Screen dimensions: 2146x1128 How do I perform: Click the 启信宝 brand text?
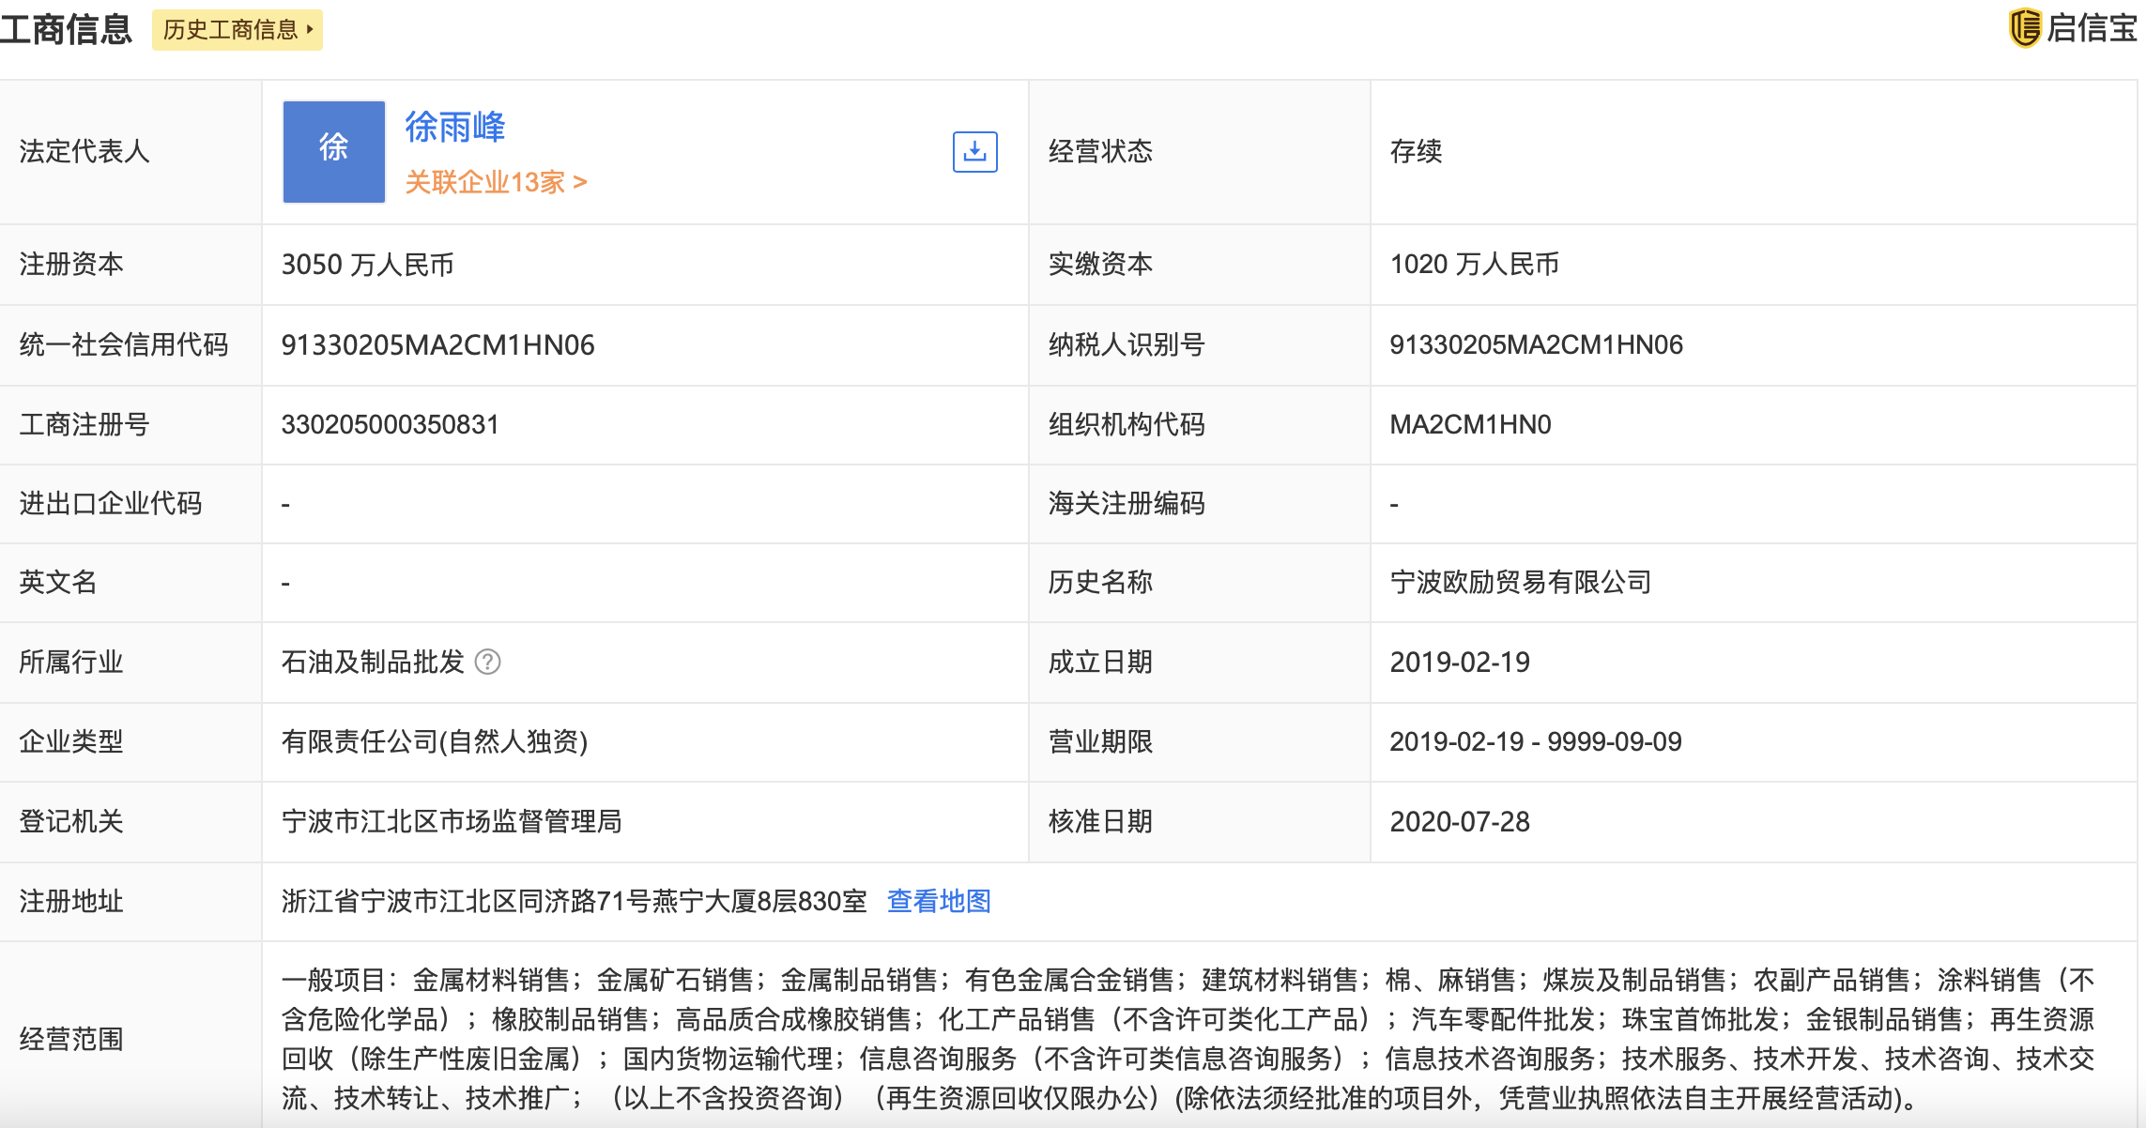(2091, 28)
